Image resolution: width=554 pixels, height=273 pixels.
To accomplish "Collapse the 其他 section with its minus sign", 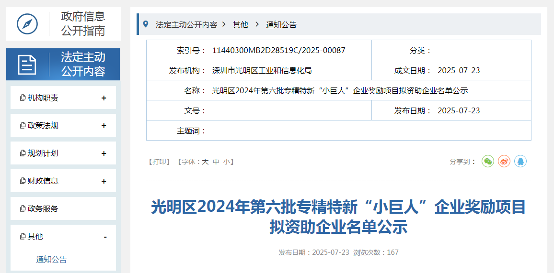I will pyautogui.click(x=105, y=237).
